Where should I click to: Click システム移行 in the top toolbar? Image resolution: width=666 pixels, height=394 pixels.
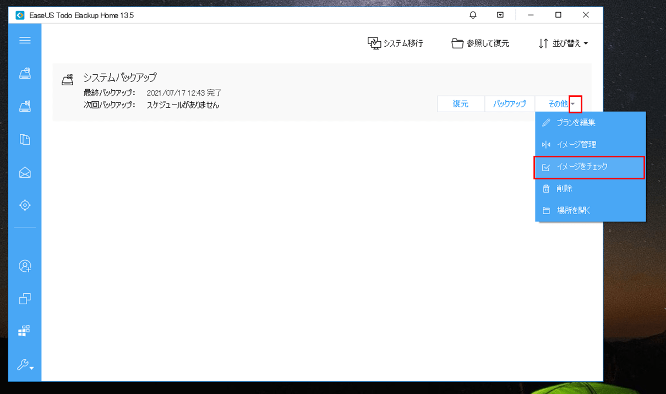[395, 43]
